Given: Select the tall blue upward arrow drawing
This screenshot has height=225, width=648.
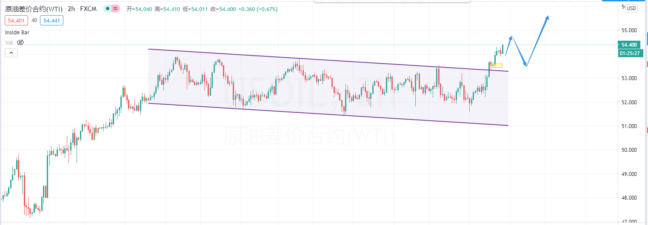Looking at the screenshot, I should [537, 41].
